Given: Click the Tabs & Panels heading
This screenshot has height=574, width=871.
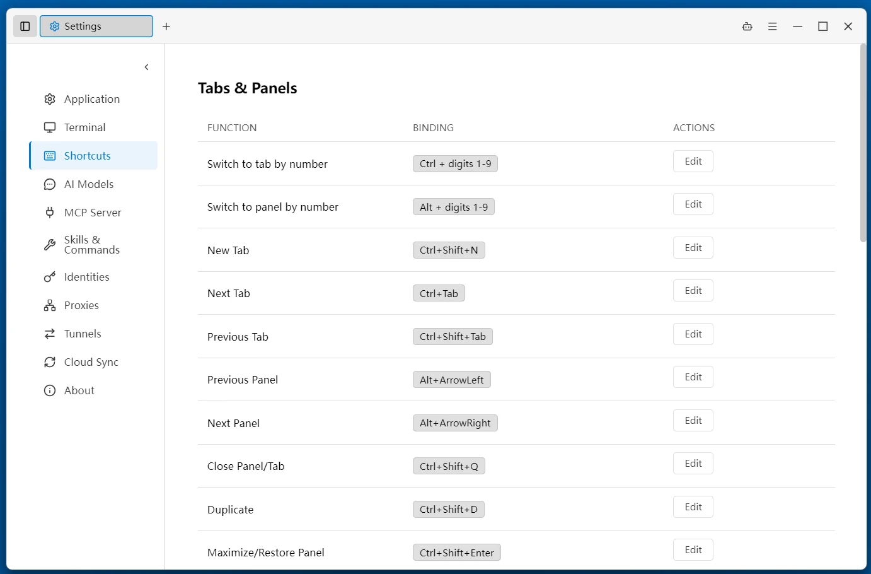Looking at the screenshot, I should 248,88.
